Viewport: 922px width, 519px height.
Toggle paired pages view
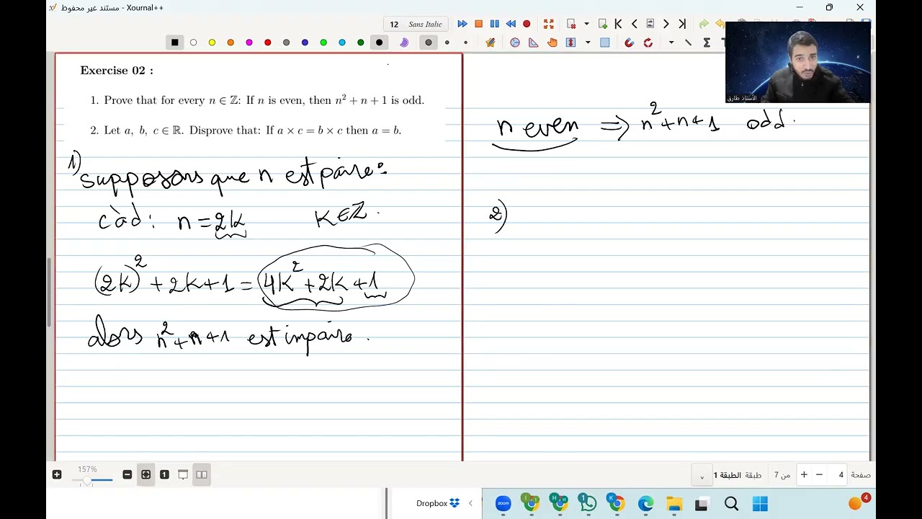pos(202,474)
